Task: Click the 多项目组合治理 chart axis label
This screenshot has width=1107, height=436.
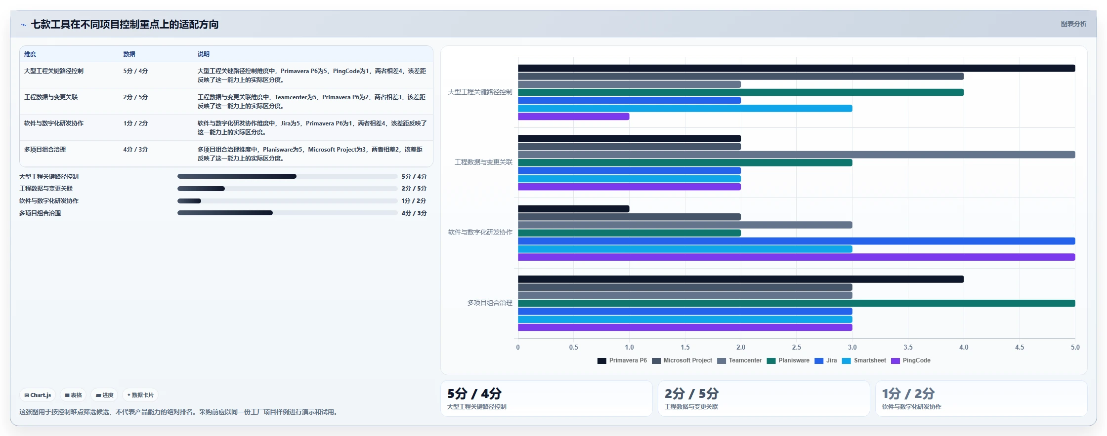Action: tap(490, 303)
